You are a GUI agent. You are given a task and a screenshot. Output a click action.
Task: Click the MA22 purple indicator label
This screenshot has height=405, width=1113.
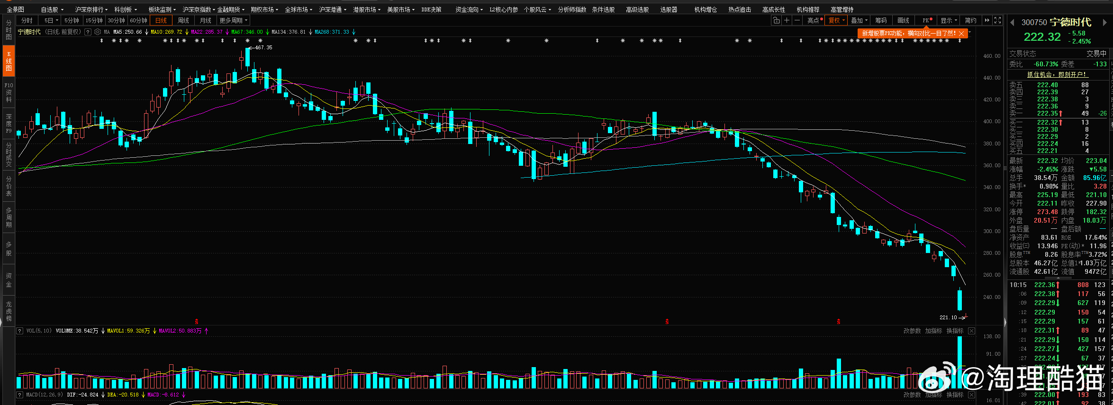207,32
